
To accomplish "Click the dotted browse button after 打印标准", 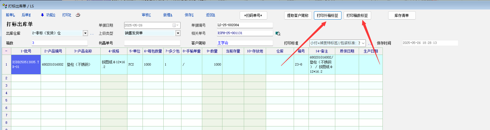I will tap(370, 43).
